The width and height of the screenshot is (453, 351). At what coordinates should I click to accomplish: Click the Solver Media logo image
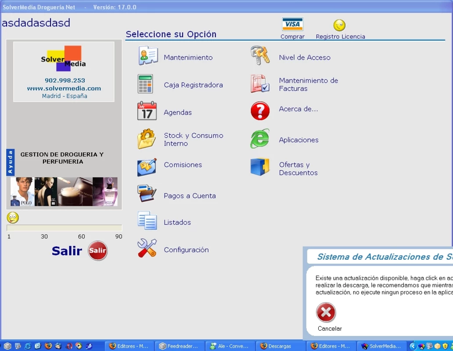pos(63,59)
